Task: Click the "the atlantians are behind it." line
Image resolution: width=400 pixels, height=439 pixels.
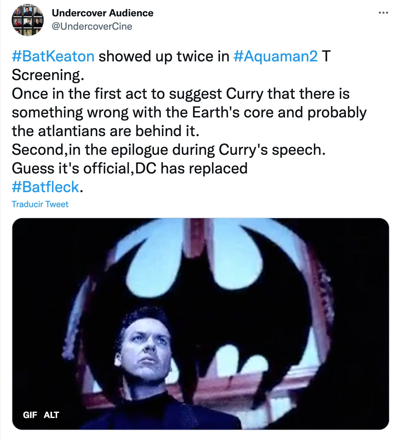Action: 106,131
